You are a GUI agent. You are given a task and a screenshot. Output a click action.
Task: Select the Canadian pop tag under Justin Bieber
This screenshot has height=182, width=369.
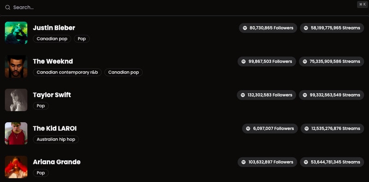[x=52, y=39]
